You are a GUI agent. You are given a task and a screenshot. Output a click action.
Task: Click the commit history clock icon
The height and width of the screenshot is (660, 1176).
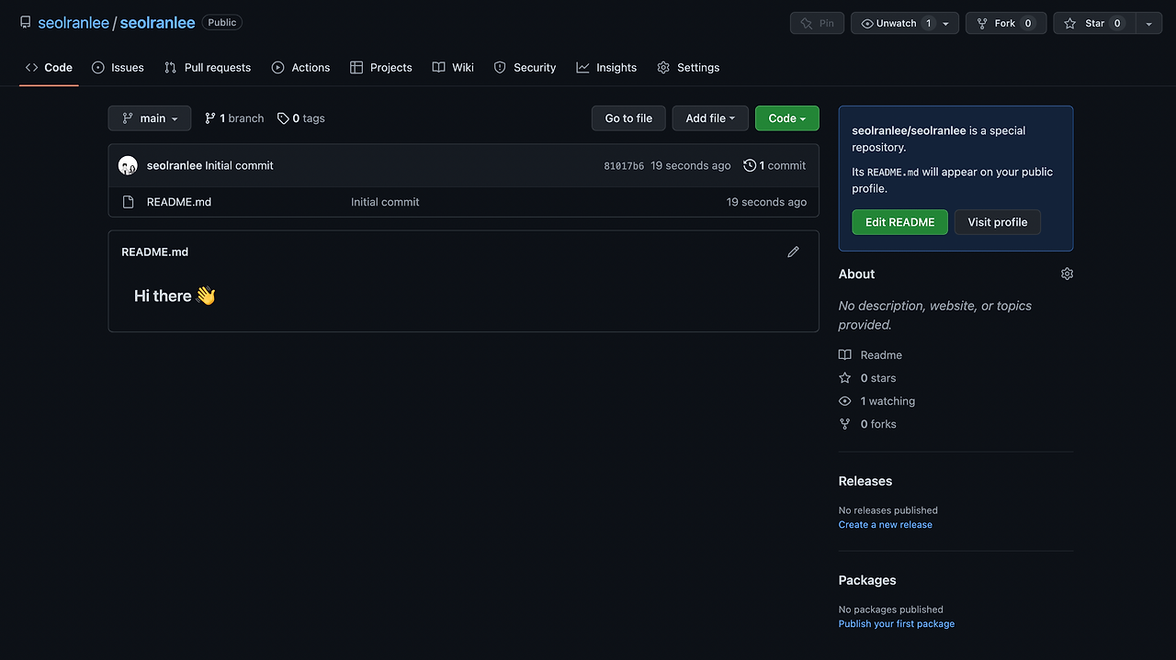[750, 165]
